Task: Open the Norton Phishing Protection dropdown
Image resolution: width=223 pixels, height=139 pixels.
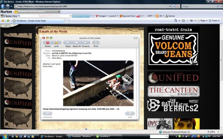Action: 59,11
